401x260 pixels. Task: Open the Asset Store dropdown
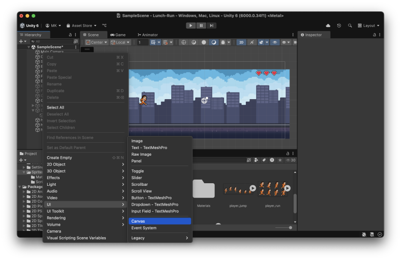[x=81, y=25]
